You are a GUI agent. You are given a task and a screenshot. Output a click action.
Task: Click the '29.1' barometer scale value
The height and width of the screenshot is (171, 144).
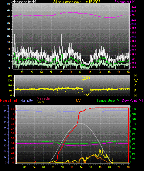(134, 54)
